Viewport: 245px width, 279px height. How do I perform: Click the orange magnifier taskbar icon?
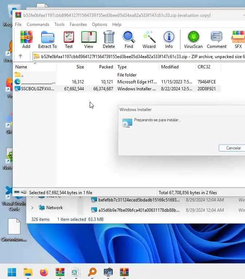92,272
